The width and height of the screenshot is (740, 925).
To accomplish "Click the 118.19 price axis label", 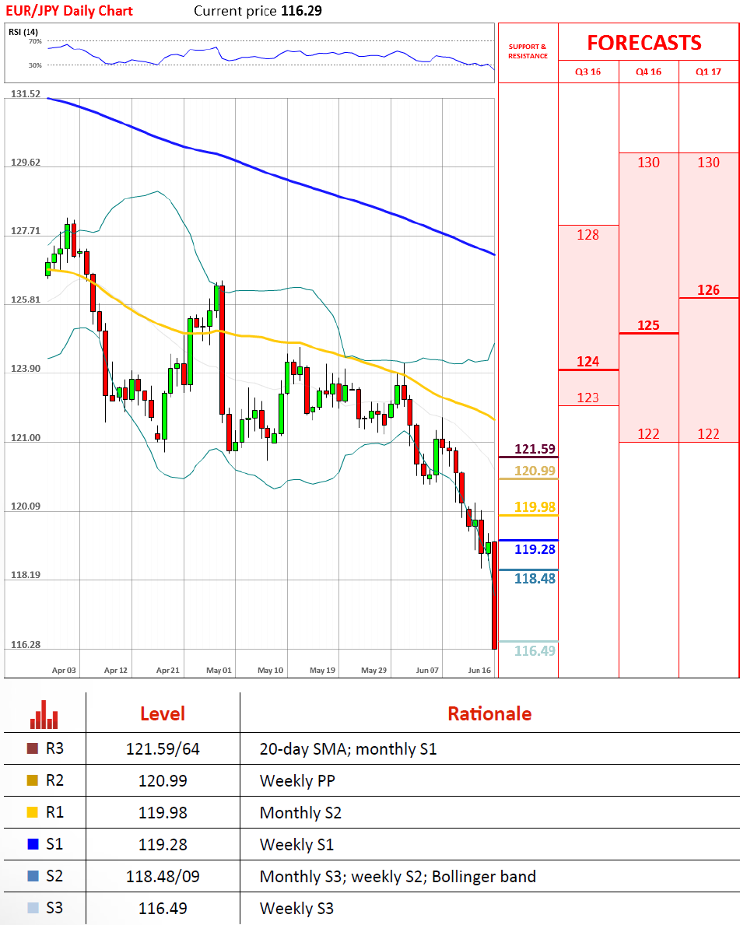I will (26, 575).
